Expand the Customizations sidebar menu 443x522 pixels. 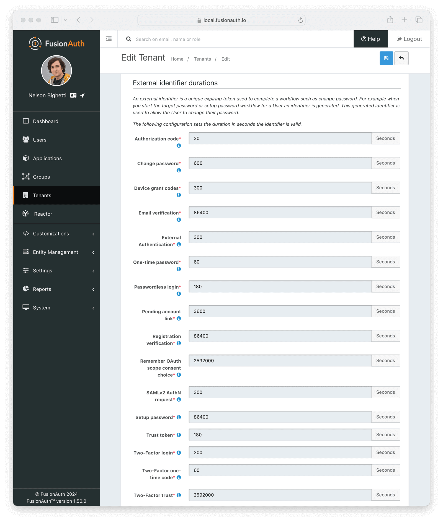pos(56,234)
